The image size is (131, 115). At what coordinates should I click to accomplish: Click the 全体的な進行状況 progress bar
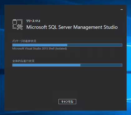(x=67, y=65)
